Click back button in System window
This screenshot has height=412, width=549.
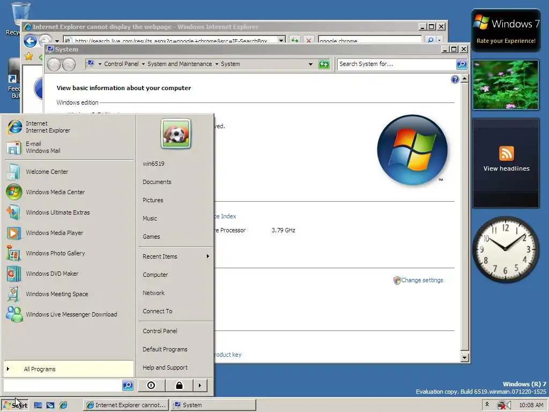click(54, 64)
